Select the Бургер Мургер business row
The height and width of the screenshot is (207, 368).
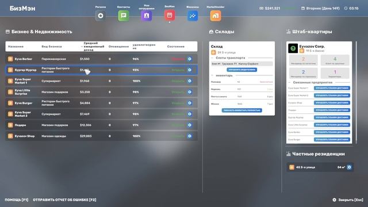[101, 70]
